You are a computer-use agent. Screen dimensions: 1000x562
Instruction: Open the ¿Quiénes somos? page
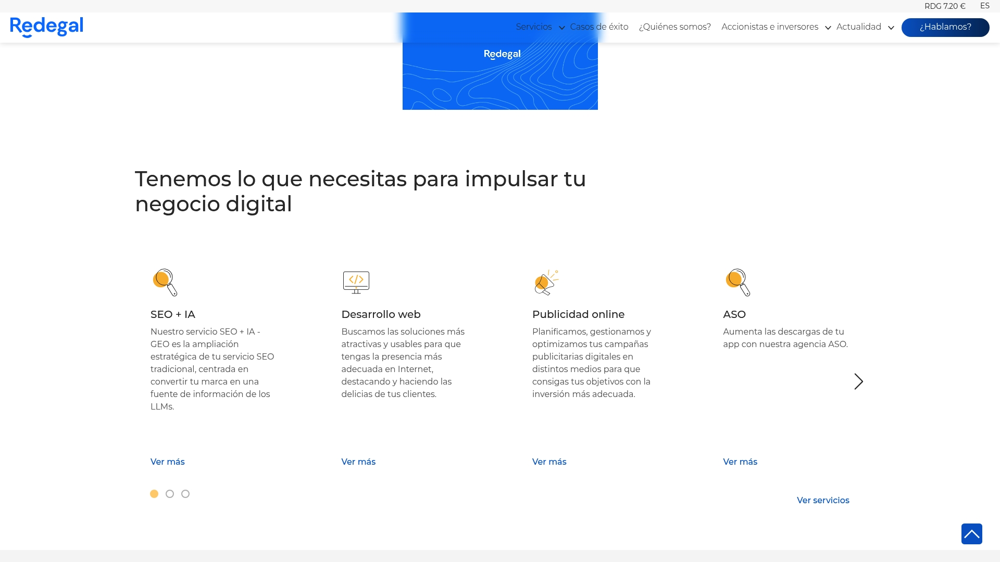click(x=674, y=27)
